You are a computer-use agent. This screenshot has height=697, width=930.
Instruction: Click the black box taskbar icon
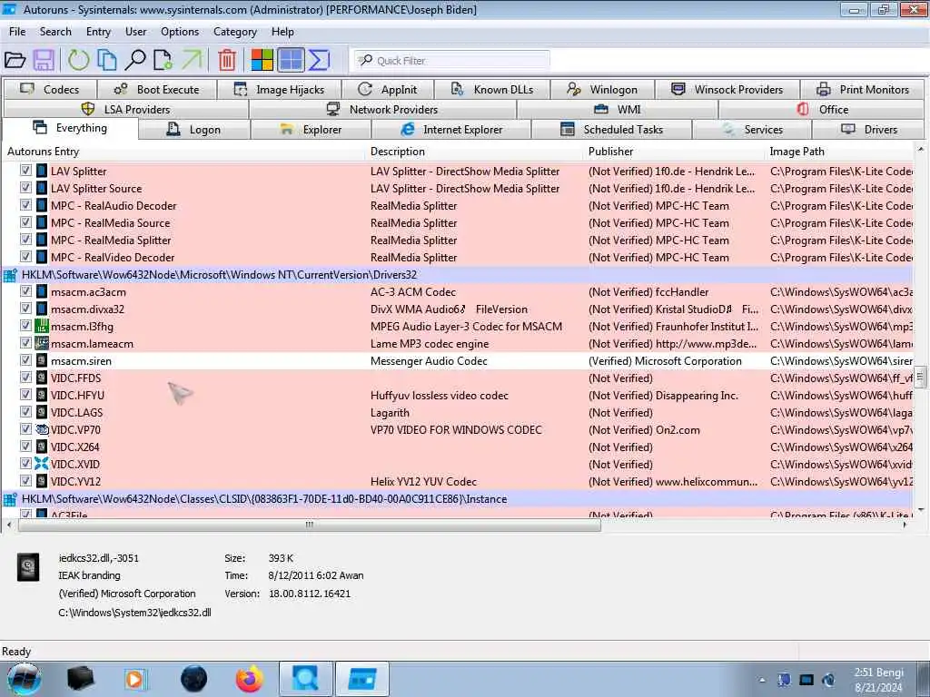click(80, 679)
